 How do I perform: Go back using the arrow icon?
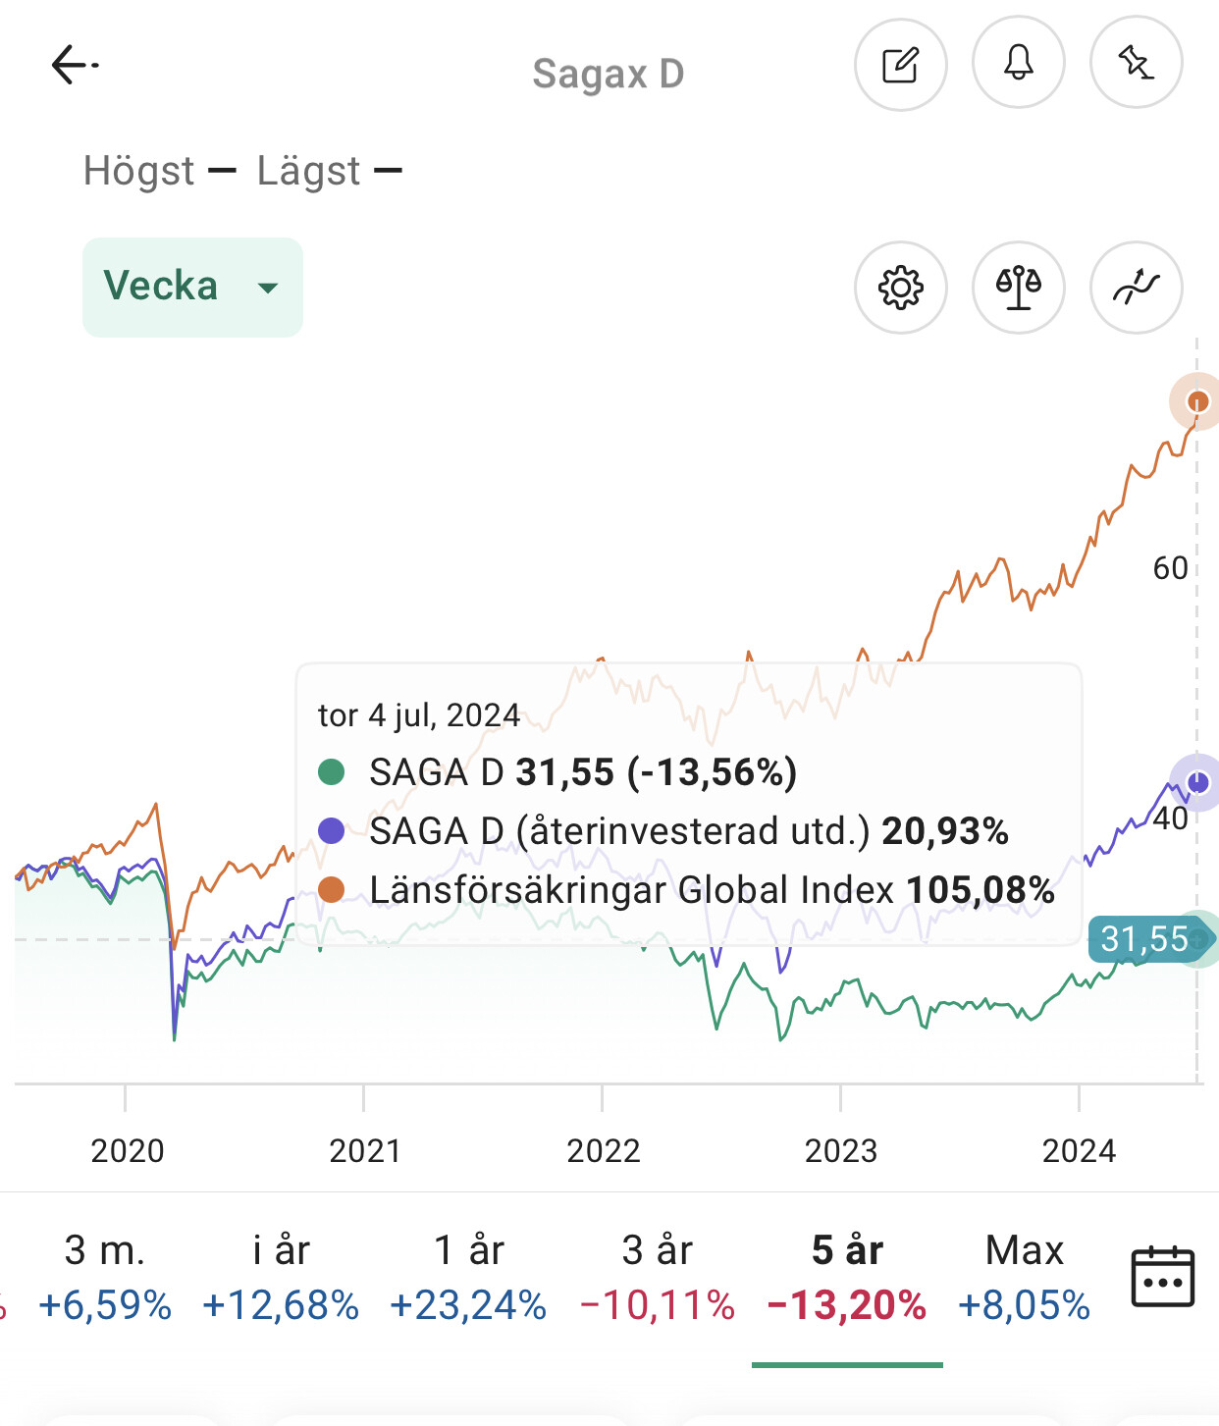[x=75, y=66]
